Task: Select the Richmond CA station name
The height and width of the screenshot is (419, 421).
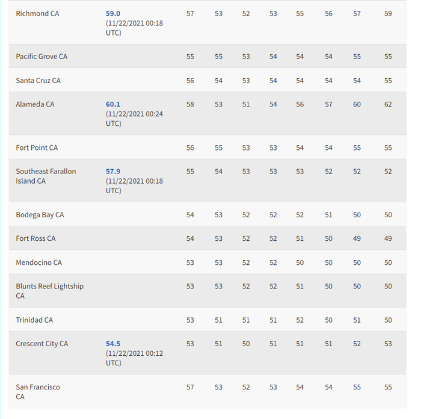Action: point(37,13)
